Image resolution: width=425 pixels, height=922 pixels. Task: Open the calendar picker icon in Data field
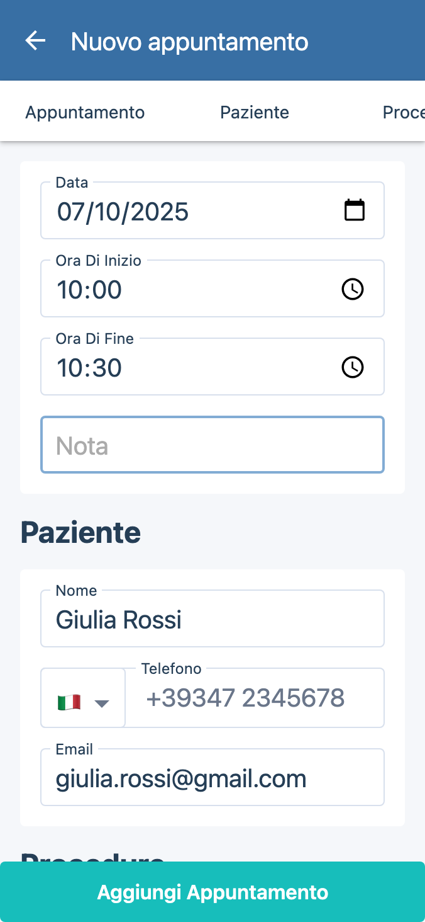click(354, 210)
